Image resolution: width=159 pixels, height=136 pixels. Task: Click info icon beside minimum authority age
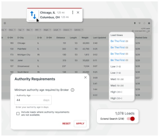pyautogui.click(x=72, y=90)
